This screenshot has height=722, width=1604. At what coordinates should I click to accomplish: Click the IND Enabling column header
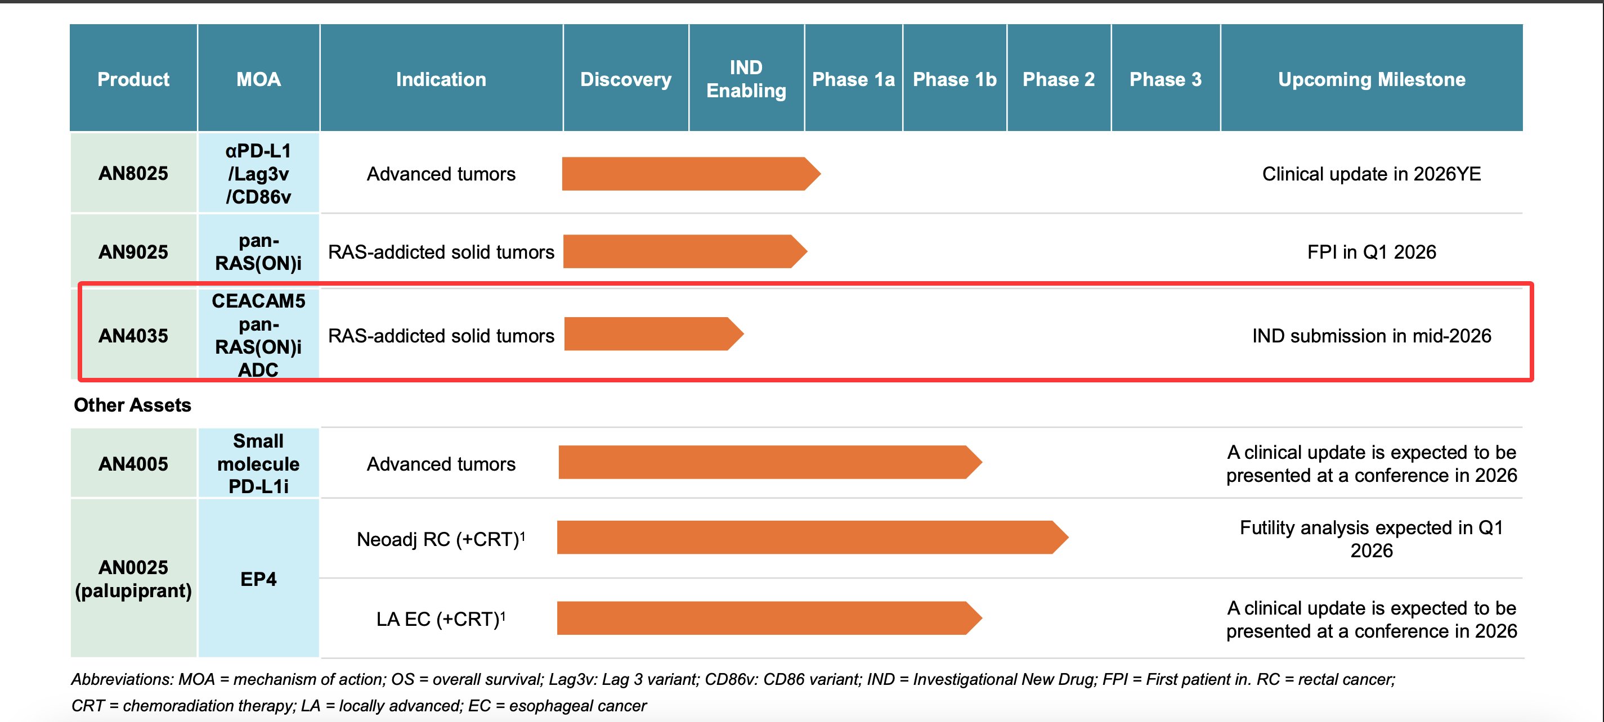[x=746, y=79]
